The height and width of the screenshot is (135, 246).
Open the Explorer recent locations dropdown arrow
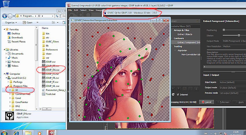pos(14,16)
